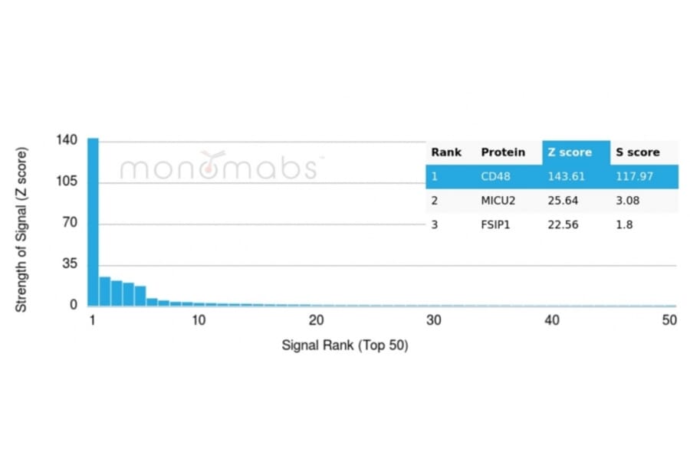Click the 50 label on the x-axis

[669, 320]
